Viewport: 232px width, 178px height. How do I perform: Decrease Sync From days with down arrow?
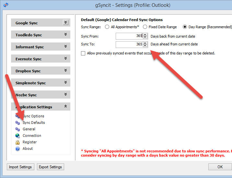click(145, 37)
